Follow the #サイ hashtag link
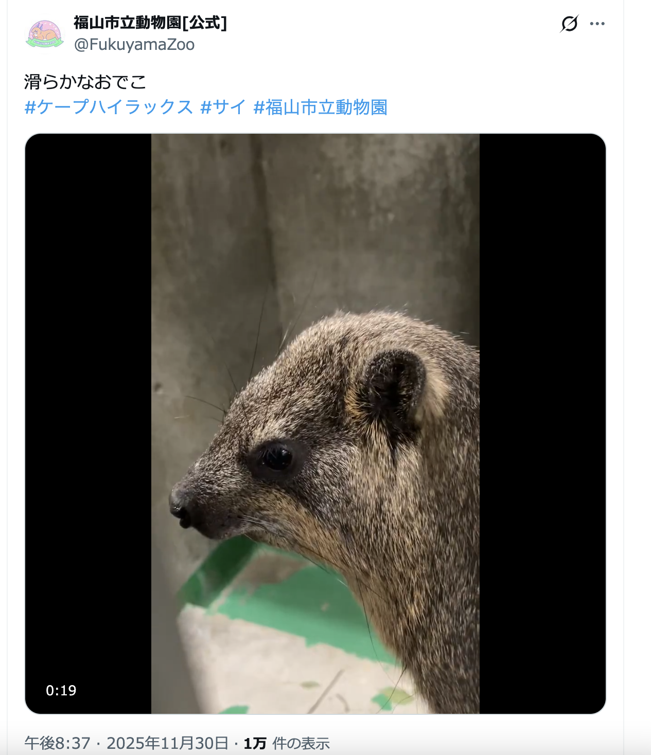This screenshot has width=651, height=755. point(223,107)
